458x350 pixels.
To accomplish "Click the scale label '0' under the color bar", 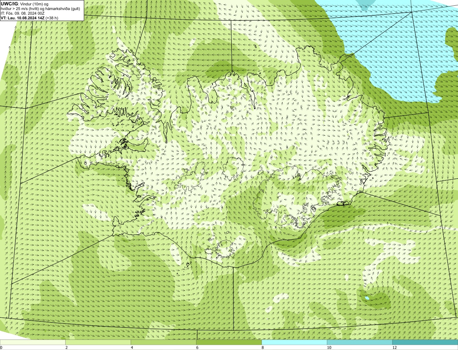I will [x=1, y=347].
